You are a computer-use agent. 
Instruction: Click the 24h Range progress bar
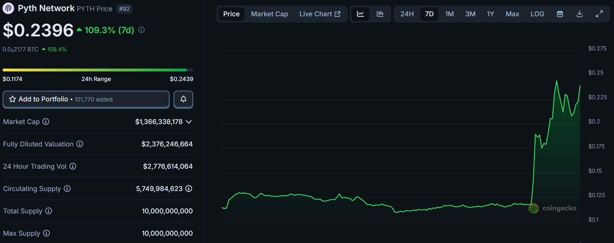click(98, 70)
